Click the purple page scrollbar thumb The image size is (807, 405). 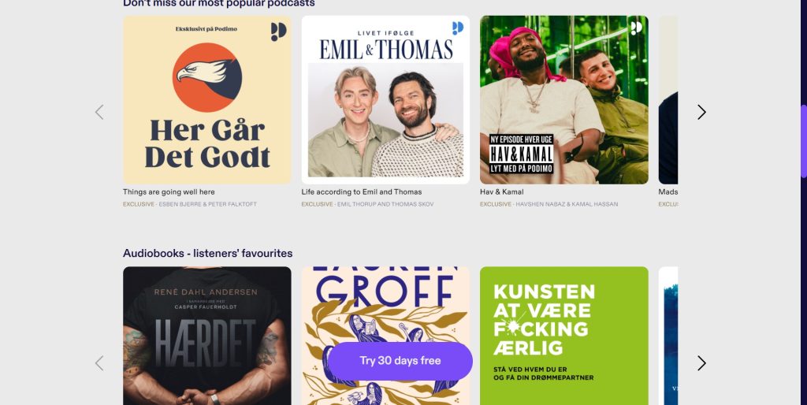click(803, 142)
